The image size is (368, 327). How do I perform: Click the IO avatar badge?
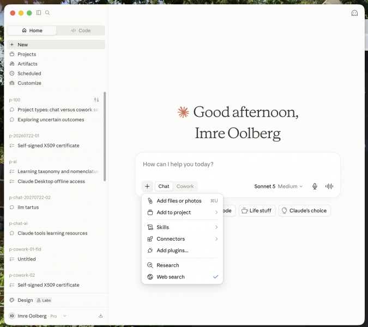point(12,316)
